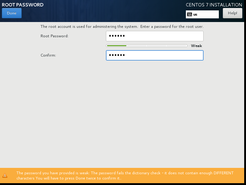246x185 pixels.
Task: Click the keyboard layout icon
Action: coord(190,14)
